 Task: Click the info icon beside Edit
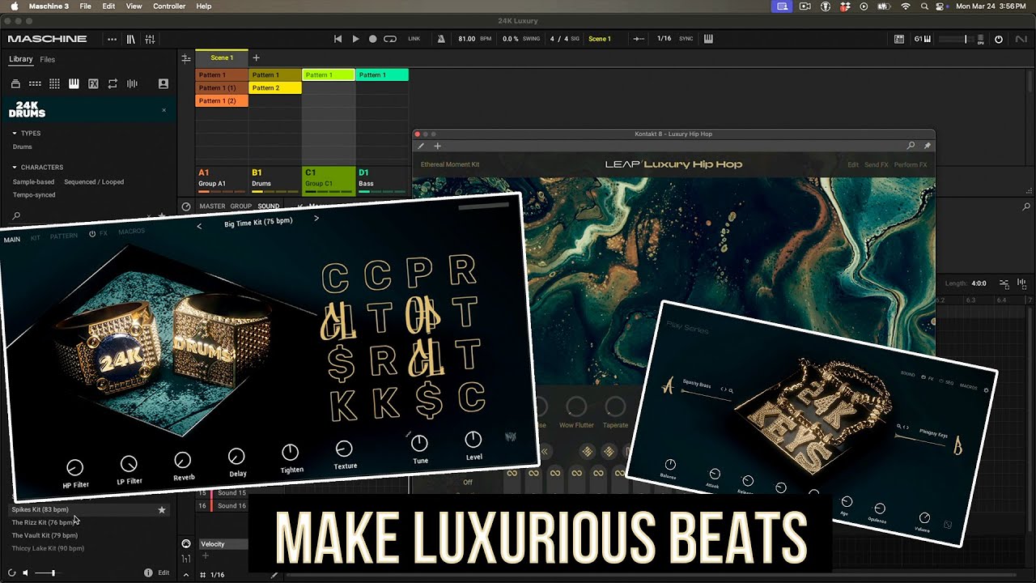pos(148,572)
